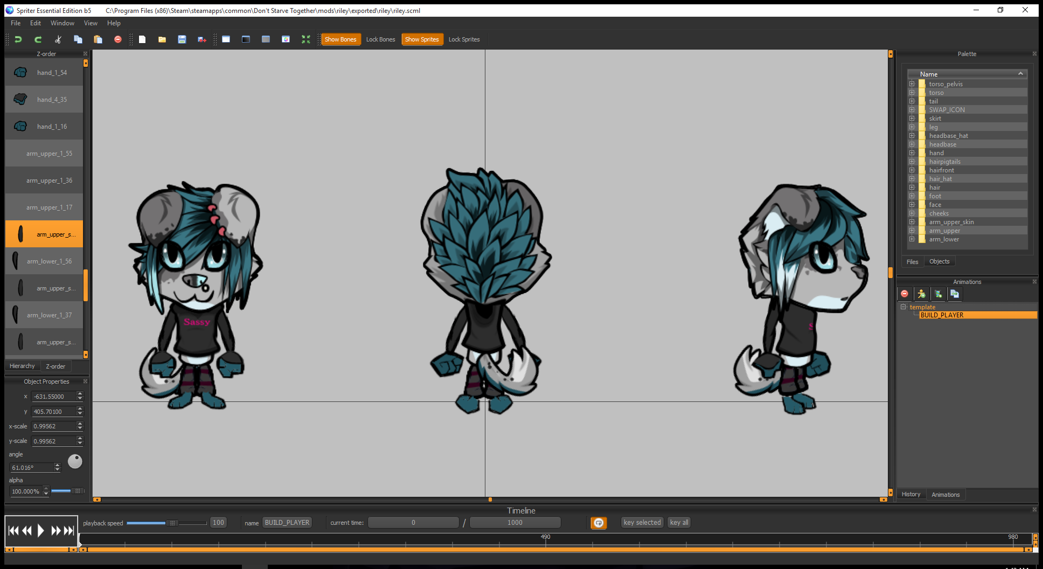Step forward one keyframe
This screenshot has width=1043, height=569.
point(55,531)
